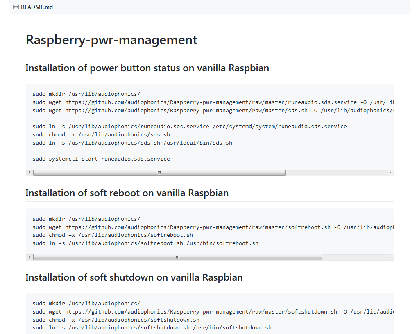Click left scroll arrow of soft reboot code block
This screenshot has width=417, height=334.
[x=29, y=257]
